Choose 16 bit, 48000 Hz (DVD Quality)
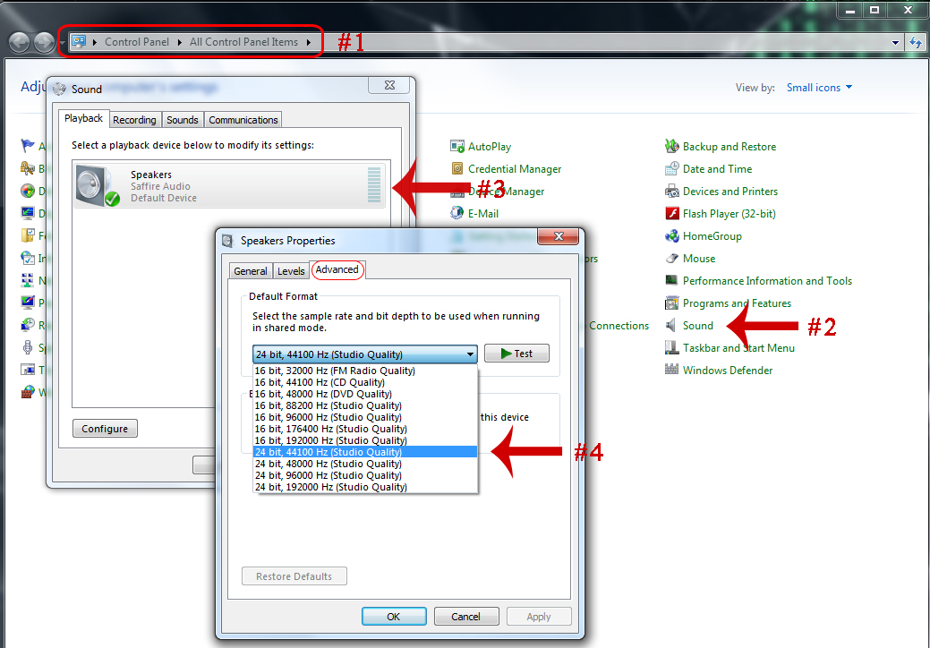930x648 pixels. click(365, 394)
